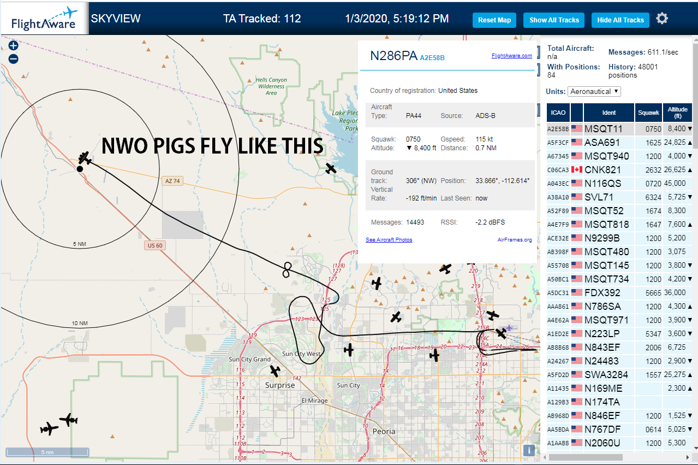The width and height of the screenshot is (698, 465).
Task: Select the SWA3284 aircraft row
Action: point(621,375)
